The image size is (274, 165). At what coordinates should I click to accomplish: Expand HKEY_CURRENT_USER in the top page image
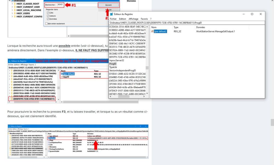tap(12, 7)
